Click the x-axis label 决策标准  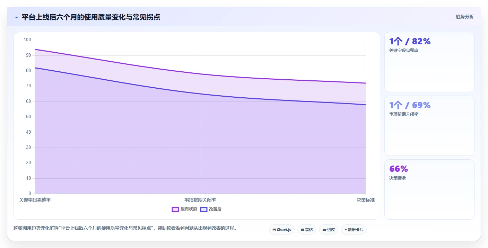[x=366, y=200]
